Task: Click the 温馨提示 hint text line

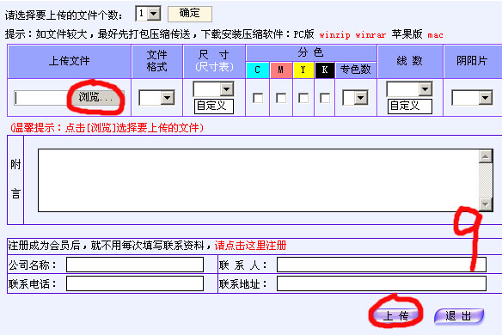Action: (x=107, y=128)
